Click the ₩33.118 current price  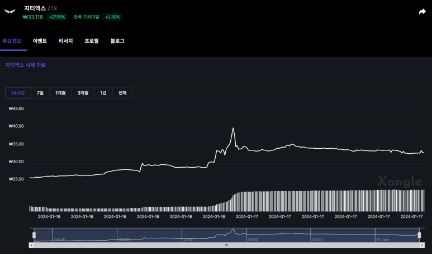coord(33,17)
